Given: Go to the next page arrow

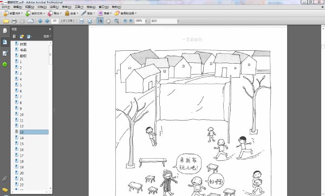Looking at the screenshot, I should click(x=47, y=21).
